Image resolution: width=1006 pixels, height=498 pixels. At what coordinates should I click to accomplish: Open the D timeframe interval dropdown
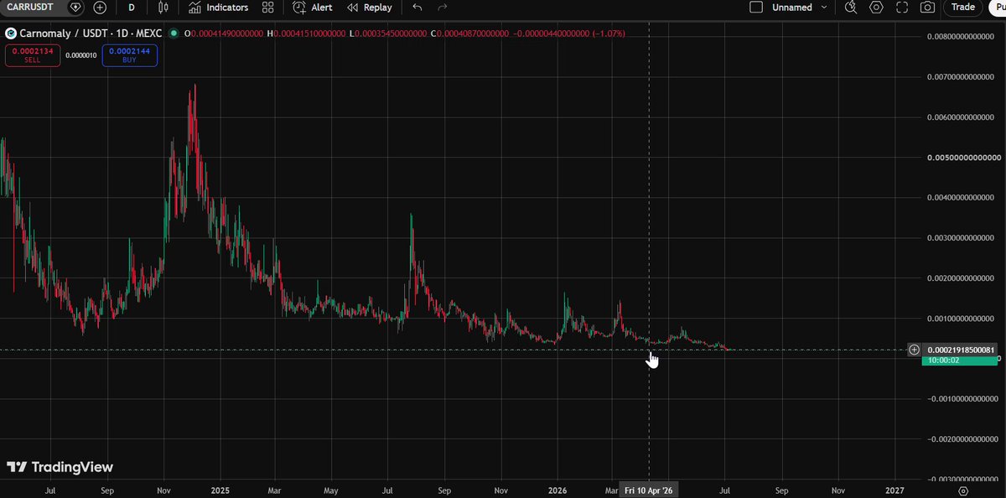(x=132, y=8)
